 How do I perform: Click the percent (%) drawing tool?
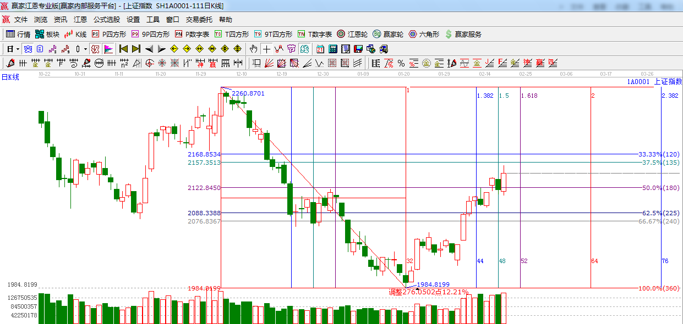tap(401, 63)
